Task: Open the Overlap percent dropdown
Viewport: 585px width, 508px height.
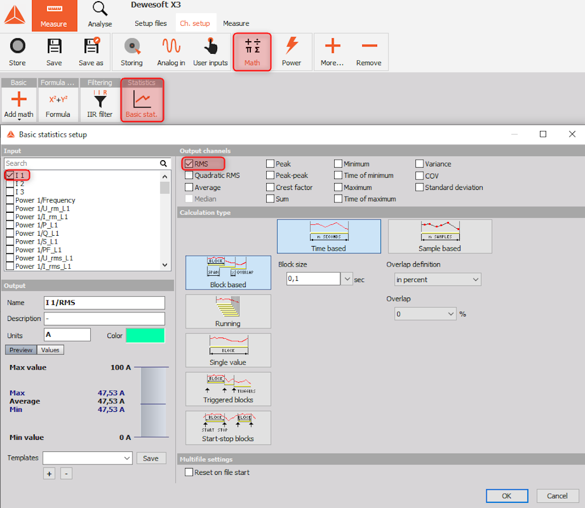Action: coord(425,313)
